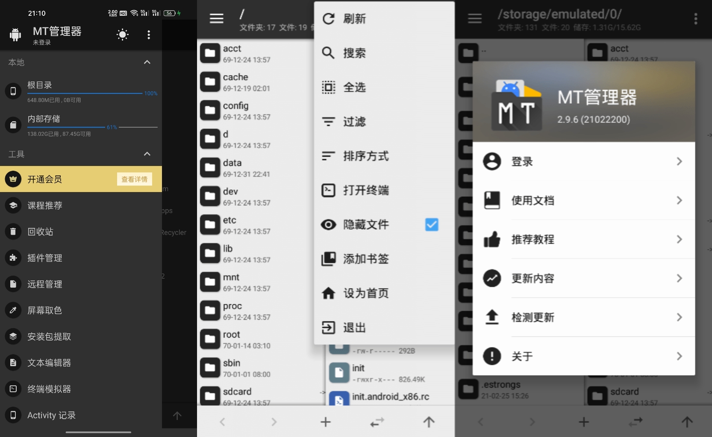Open 远程管理 tool
The image size is (712, 437).
point(81,284)
